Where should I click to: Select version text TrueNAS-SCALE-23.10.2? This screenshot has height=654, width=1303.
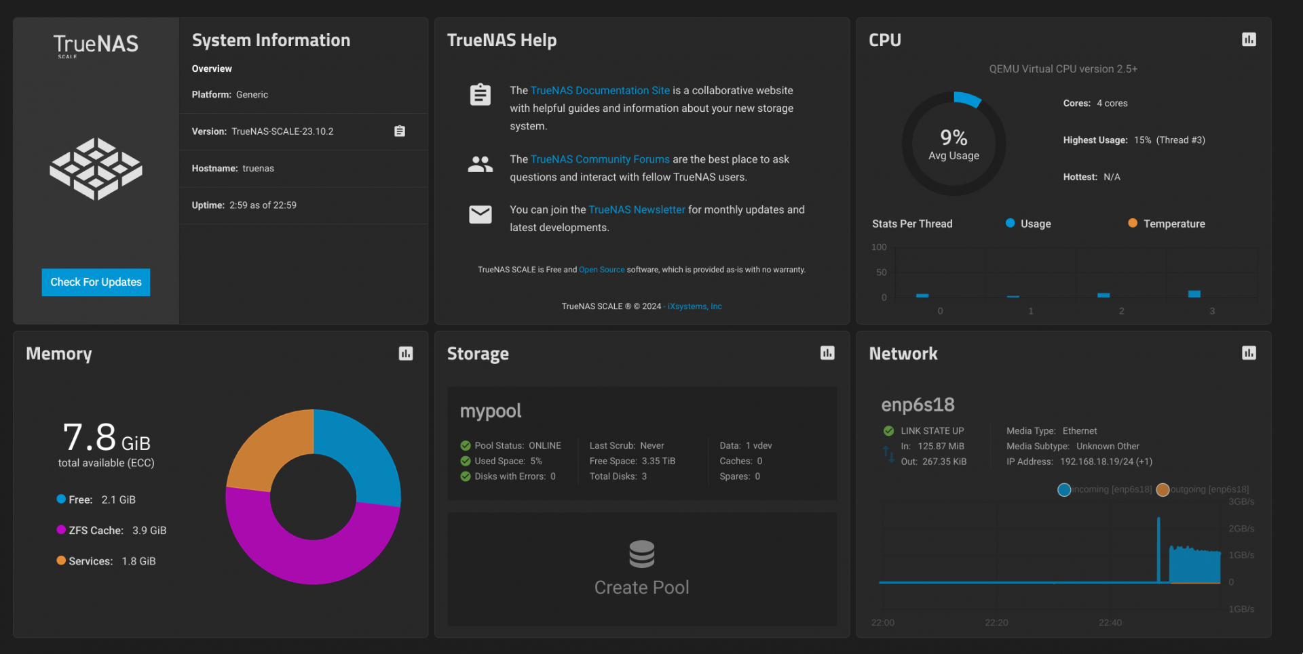[282, 131]
